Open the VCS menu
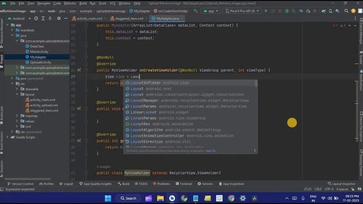The height and width of the screenshot is (204, 363). (x=112, y=3)
